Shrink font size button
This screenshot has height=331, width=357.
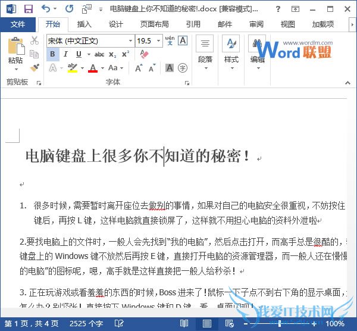tap(152, 68)
